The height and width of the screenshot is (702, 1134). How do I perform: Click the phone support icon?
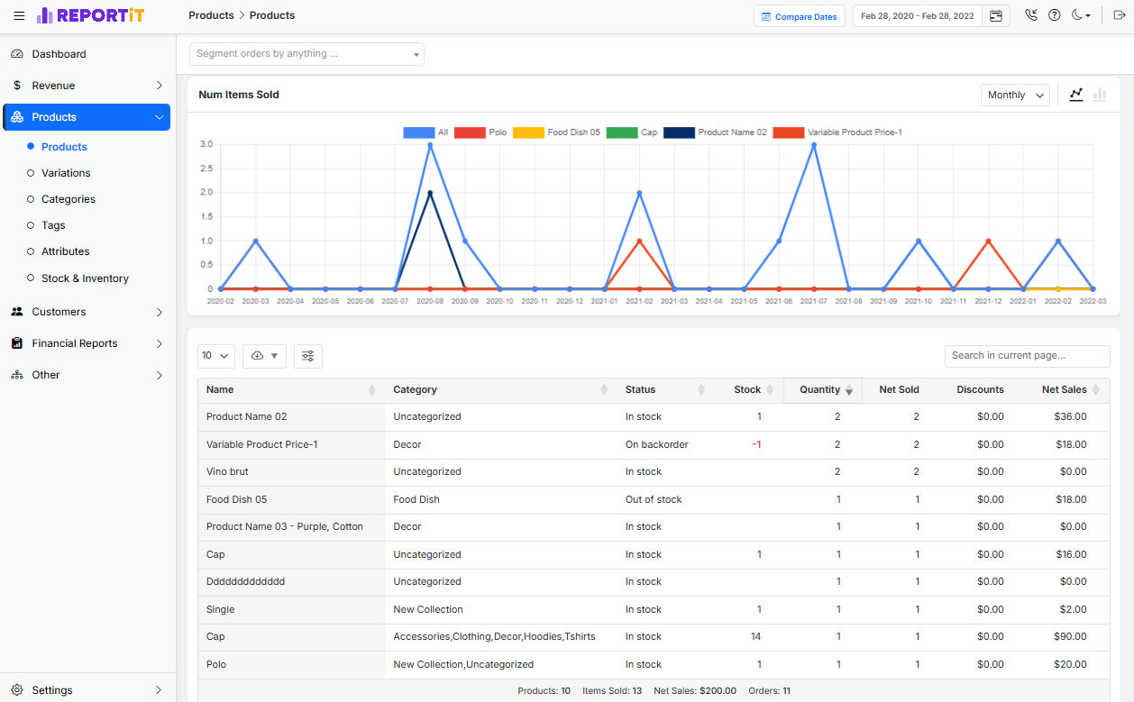1031,15
